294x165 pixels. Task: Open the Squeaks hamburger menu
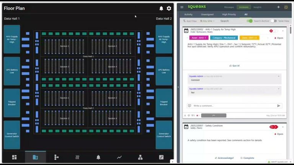coord(182,7)
